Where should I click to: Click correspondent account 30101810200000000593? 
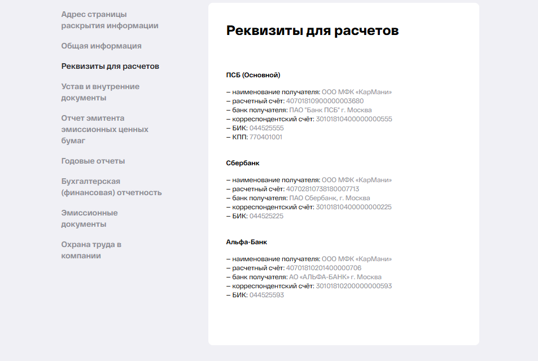point(354,286)
